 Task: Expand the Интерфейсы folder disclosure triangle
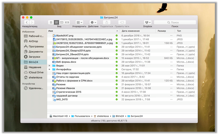click(49, 69)
